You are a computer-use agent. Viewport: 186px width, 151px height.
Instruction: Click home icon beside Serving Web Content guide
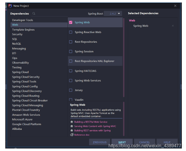[72, 126]
